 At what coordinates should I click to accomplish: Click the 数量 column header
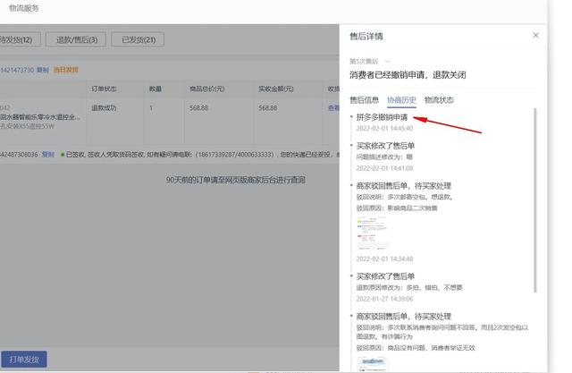click(155, 89)
